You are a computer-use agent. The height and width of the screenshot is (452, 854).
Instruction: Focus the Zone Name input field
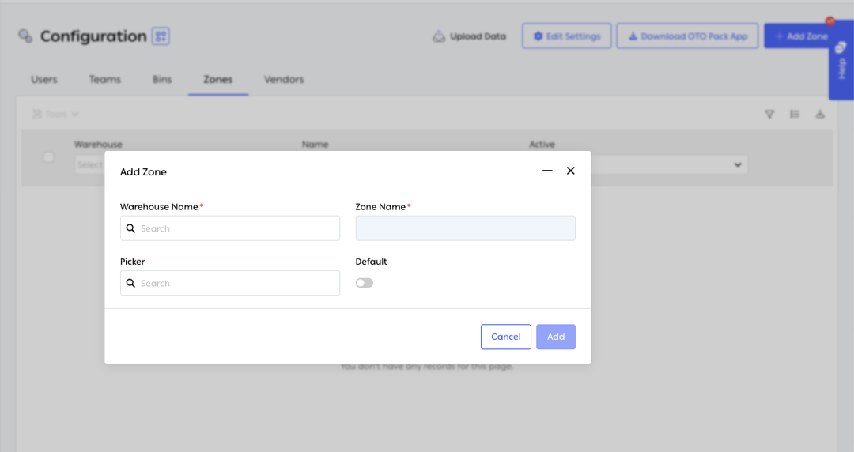click(x=465, y=228)
